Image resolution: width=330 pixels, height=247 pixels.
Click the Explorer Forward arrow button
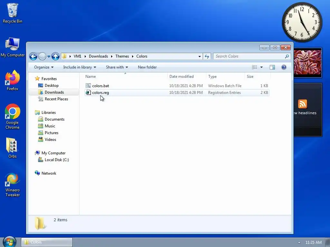42,56
